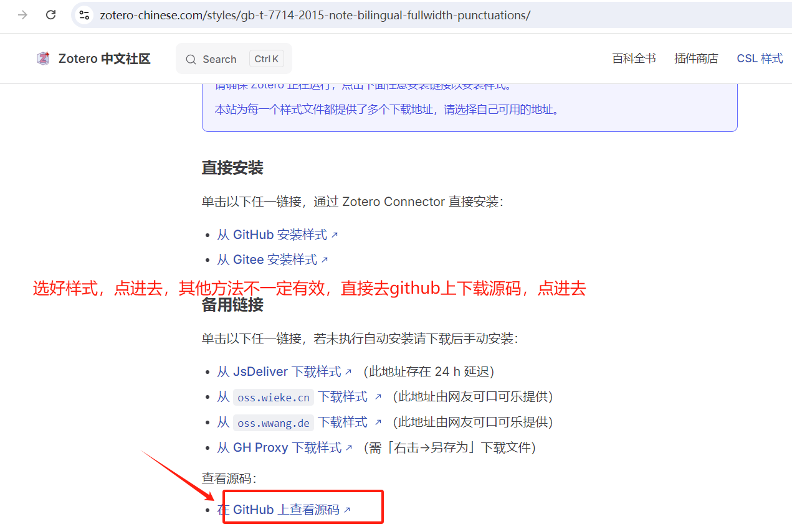Click 此地址由网友可口可乐提供 after oss.wwang.de
This screenshot has height=532, width=792.
tap(472, 422)
